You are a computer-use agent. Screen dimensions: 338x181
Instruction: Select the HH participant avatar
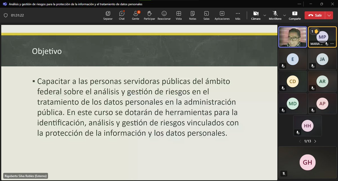(x=307, y=126)
